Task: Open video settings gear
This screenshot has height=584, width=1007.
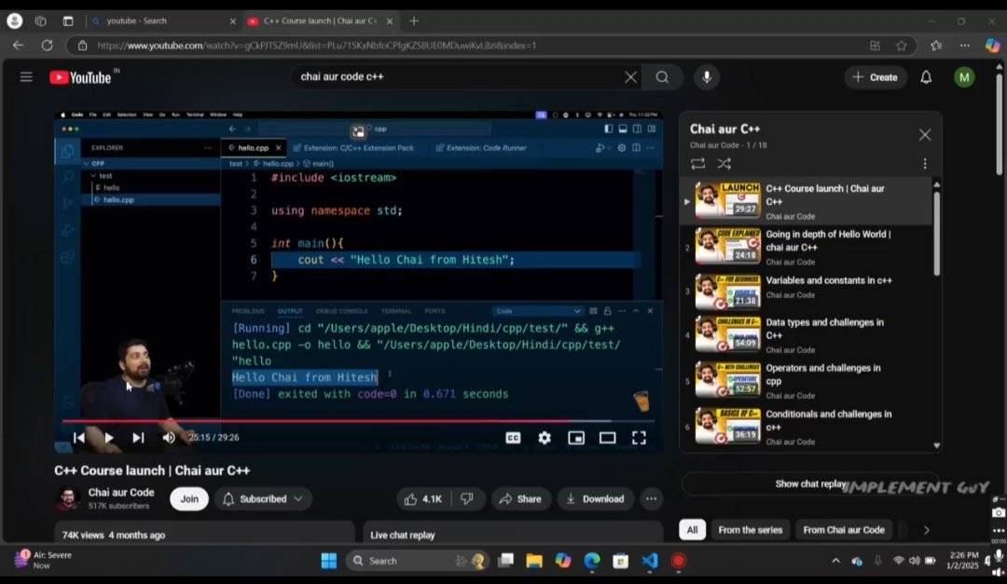Action: tap(544, 438)
